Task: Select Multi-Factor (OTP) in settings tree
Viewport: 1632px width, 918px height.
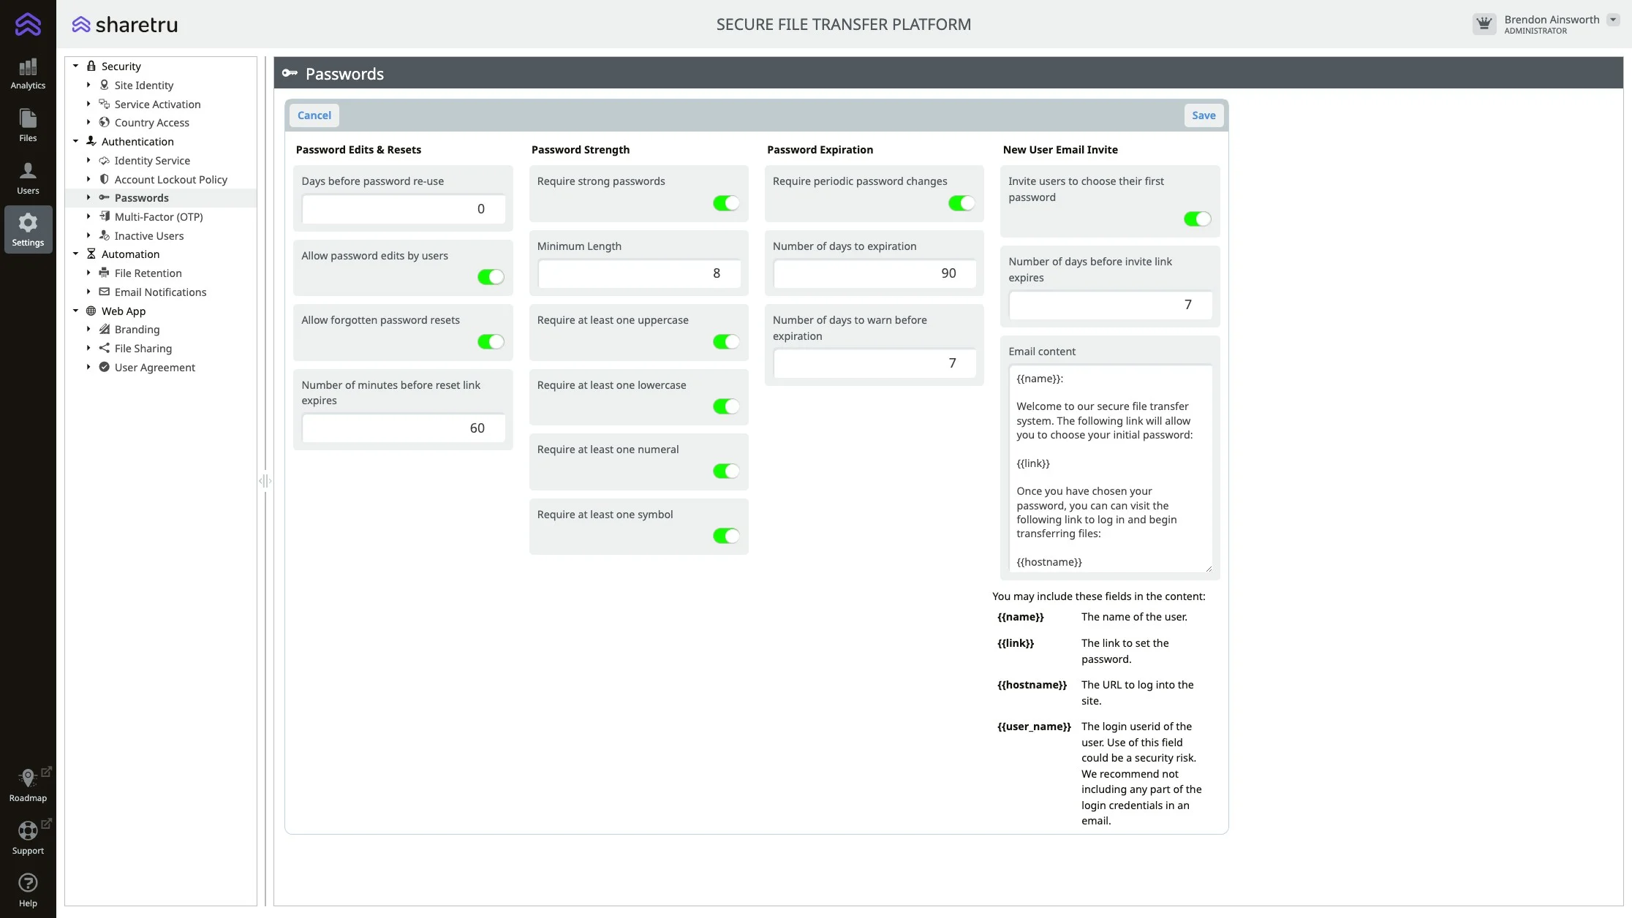Action: pyautogui.click(x=159, y=217)
